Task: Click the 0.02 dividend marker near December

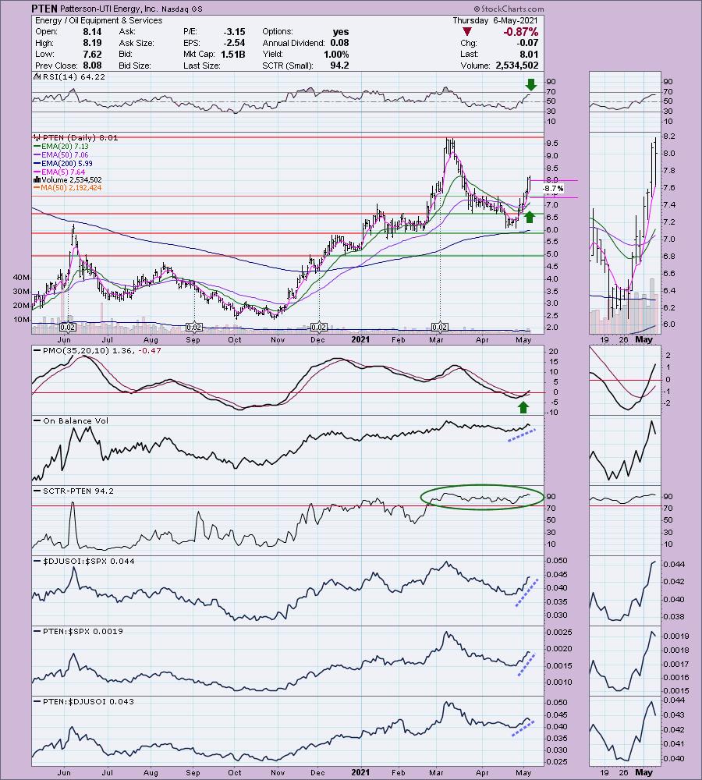Action: pyautogui.click(x=319, y=328)
